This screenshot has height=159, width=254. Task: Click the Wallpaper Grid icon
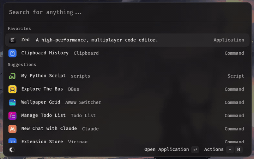coord(12,102)
